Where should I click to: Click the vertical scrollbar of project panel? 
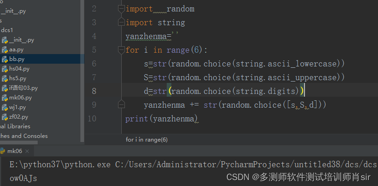82,71
